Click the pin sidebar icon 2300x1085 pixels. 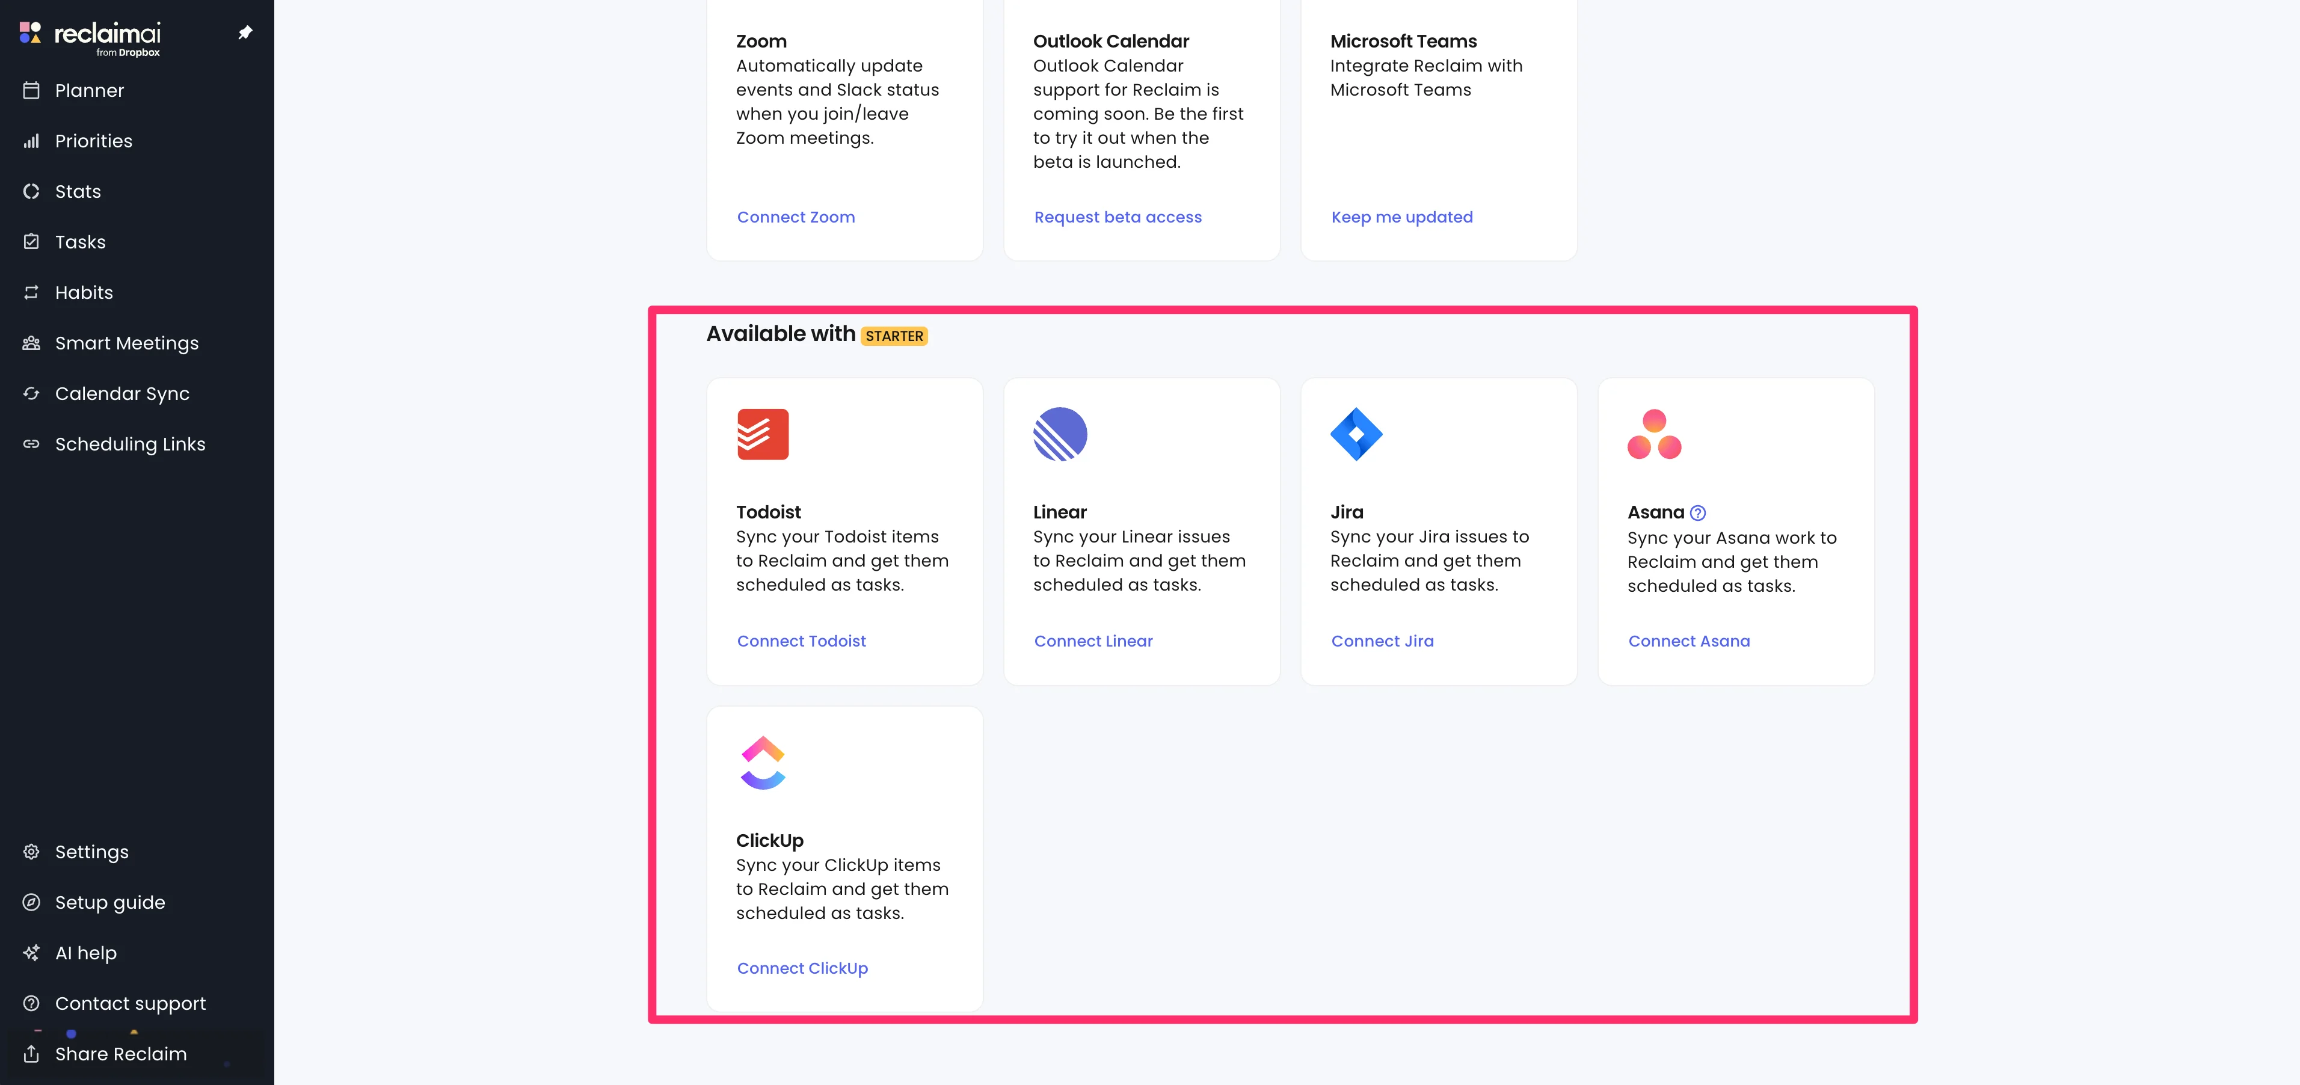pos(245,33)
